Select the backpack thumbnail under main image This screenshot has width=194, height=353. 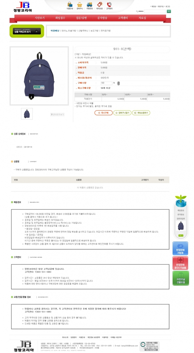pos(27,114)
